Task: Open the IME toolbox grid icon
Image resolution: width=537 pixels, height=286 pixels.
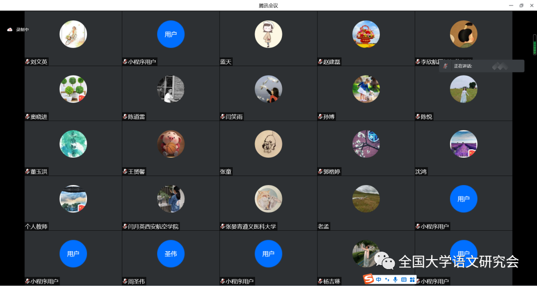Action: coord(412,280)
